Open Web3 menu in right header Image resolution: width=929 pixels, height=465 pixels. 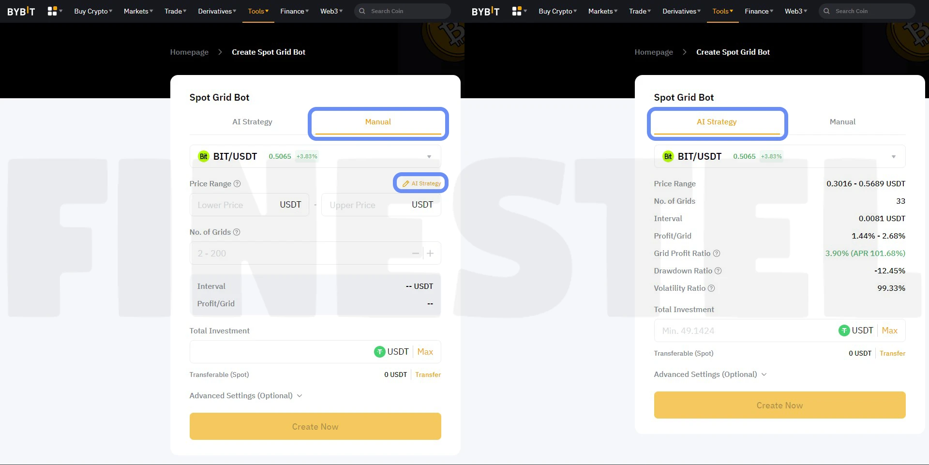(796, 11)
